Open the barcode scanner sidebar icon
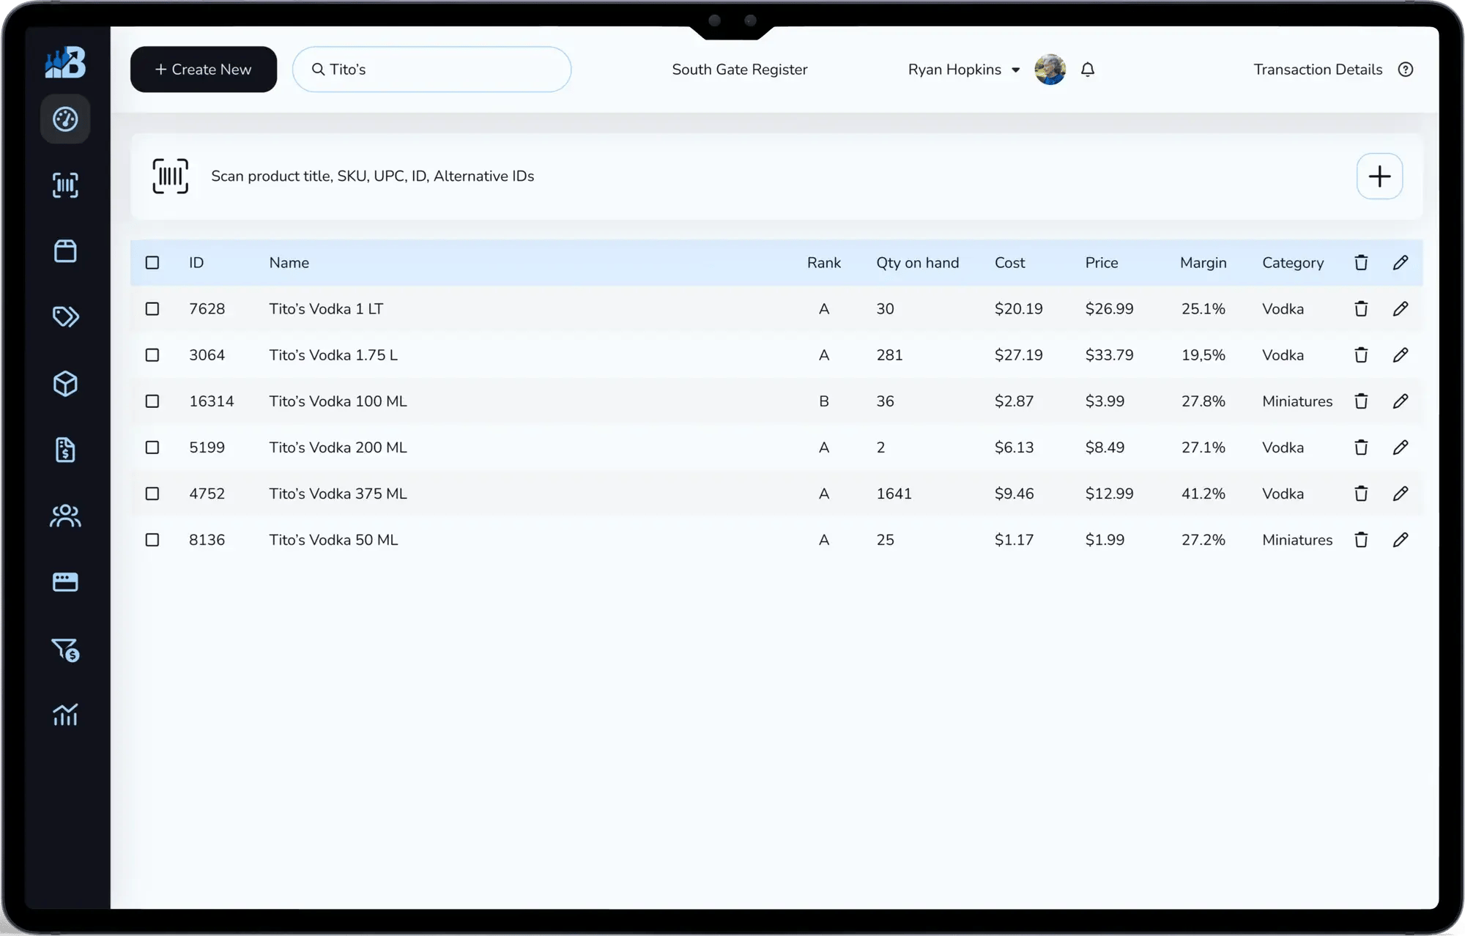This screenshot has height=936, width=1465. [x=65, y=185]
